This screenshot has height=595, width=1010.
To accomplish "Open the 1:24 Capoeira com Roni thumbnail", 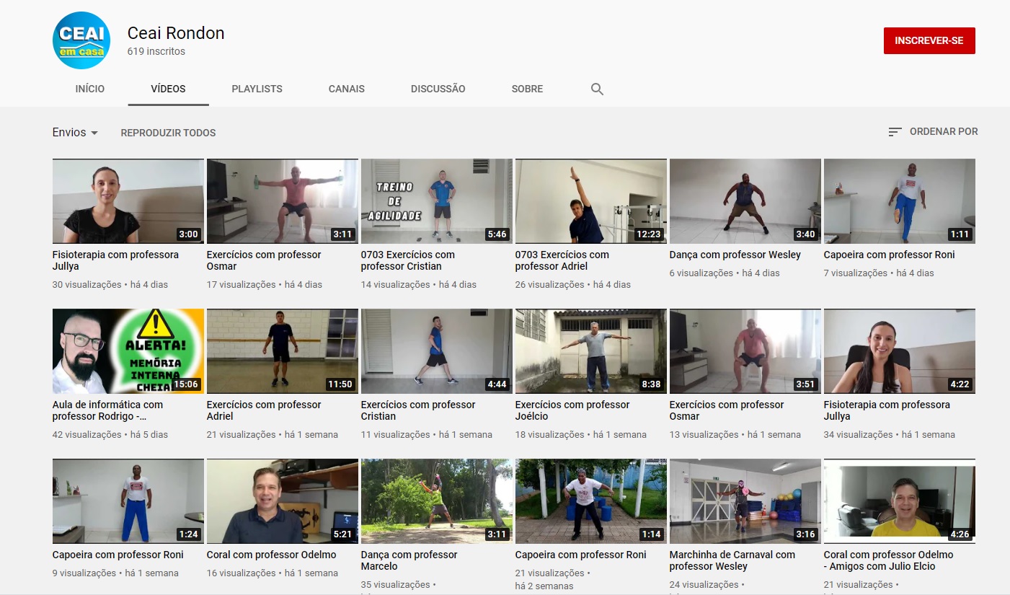I will 128,501.
